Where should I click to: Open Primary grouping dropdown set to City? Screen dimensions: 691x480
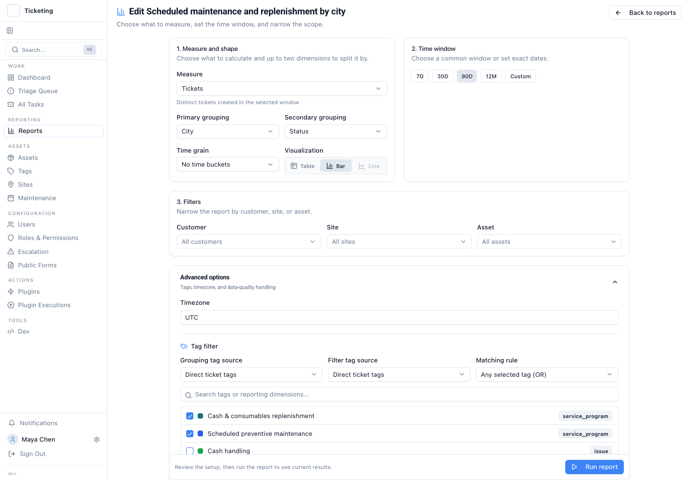[x=228, y=132]
